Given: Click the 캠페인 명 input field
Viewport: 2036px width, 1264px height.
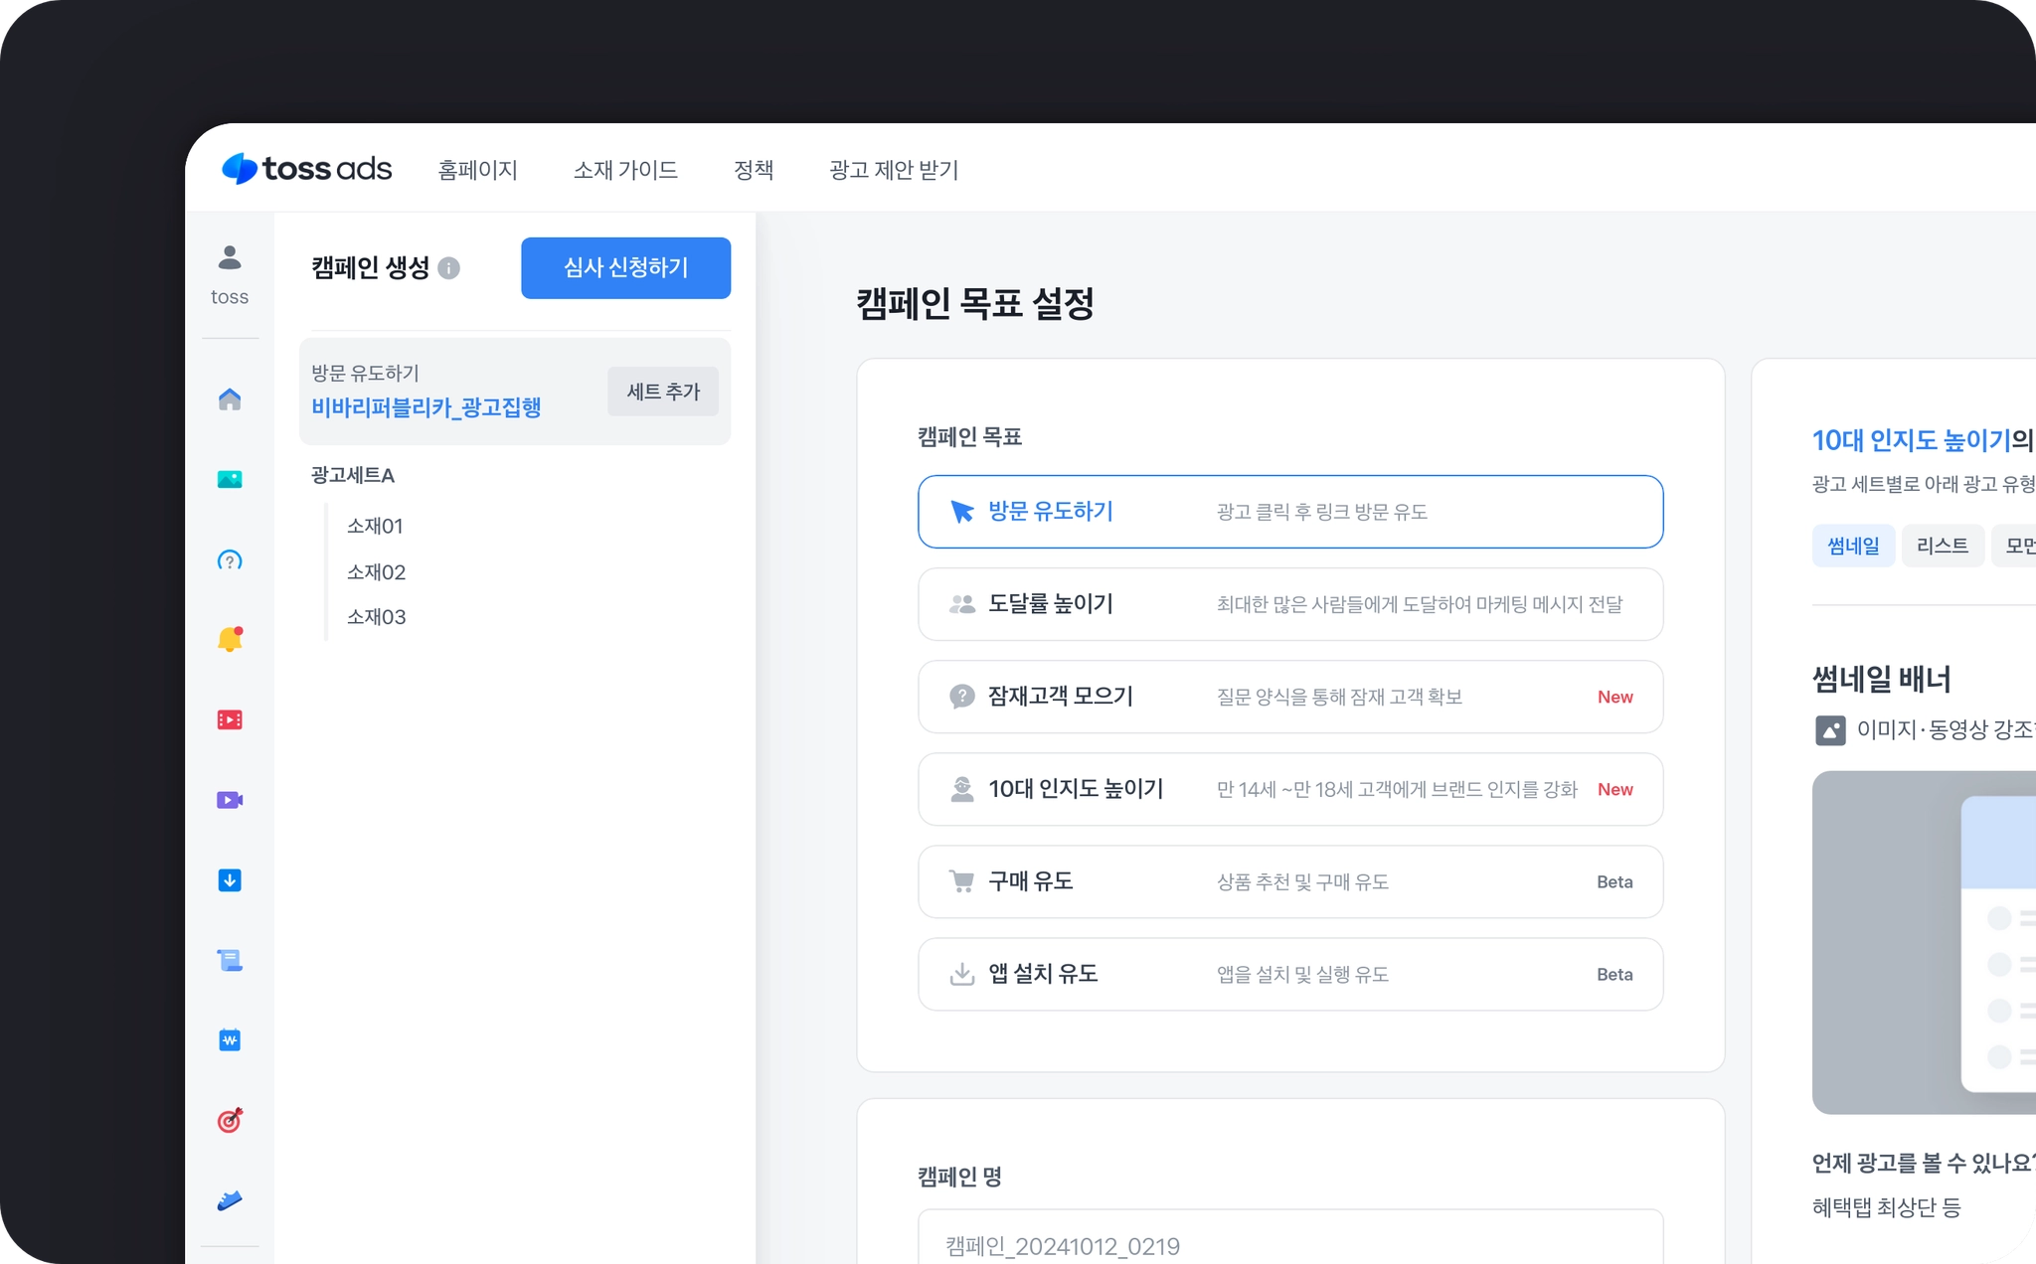Looking at the screenshot, I should click(1289, 1244).
